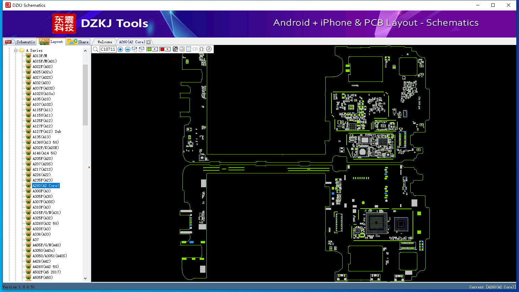Select A315F/G/N(A31) entry

[x=47, y=213]
